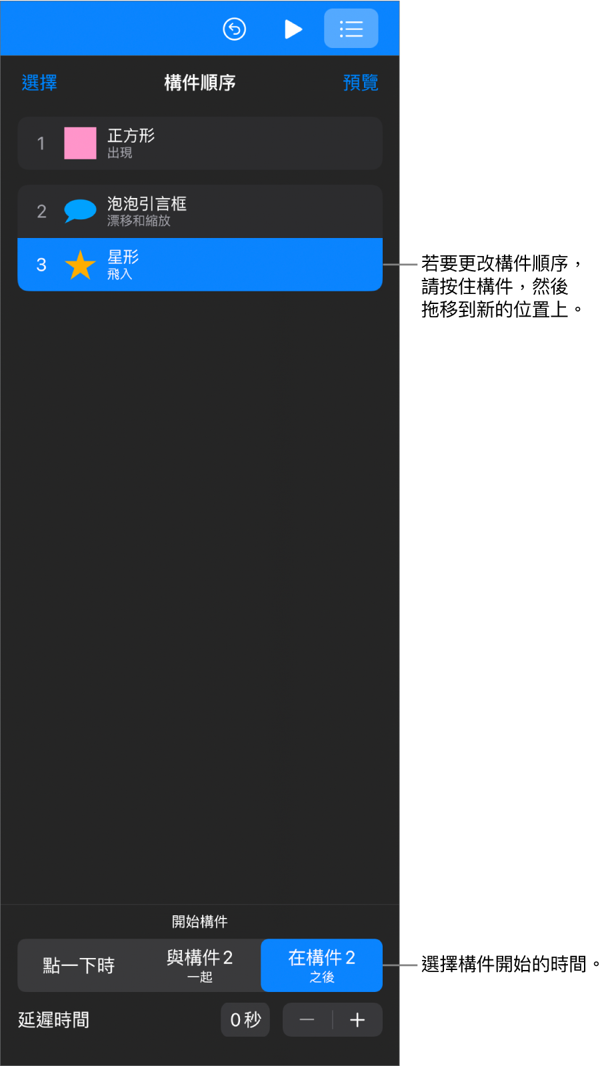Click the number 2 beside 泡泡引言框
Viewport: 612px width, 1066px height.
tap(41, 211)
